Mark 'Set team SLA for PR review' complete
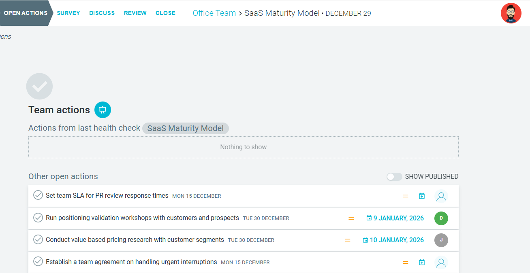Screen dimensions: 530x273 click(38, 195)
